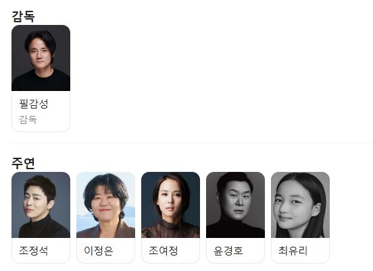Open the portrait photo above 이정은
Screen dimensions: 373x271
click(105, 205)
